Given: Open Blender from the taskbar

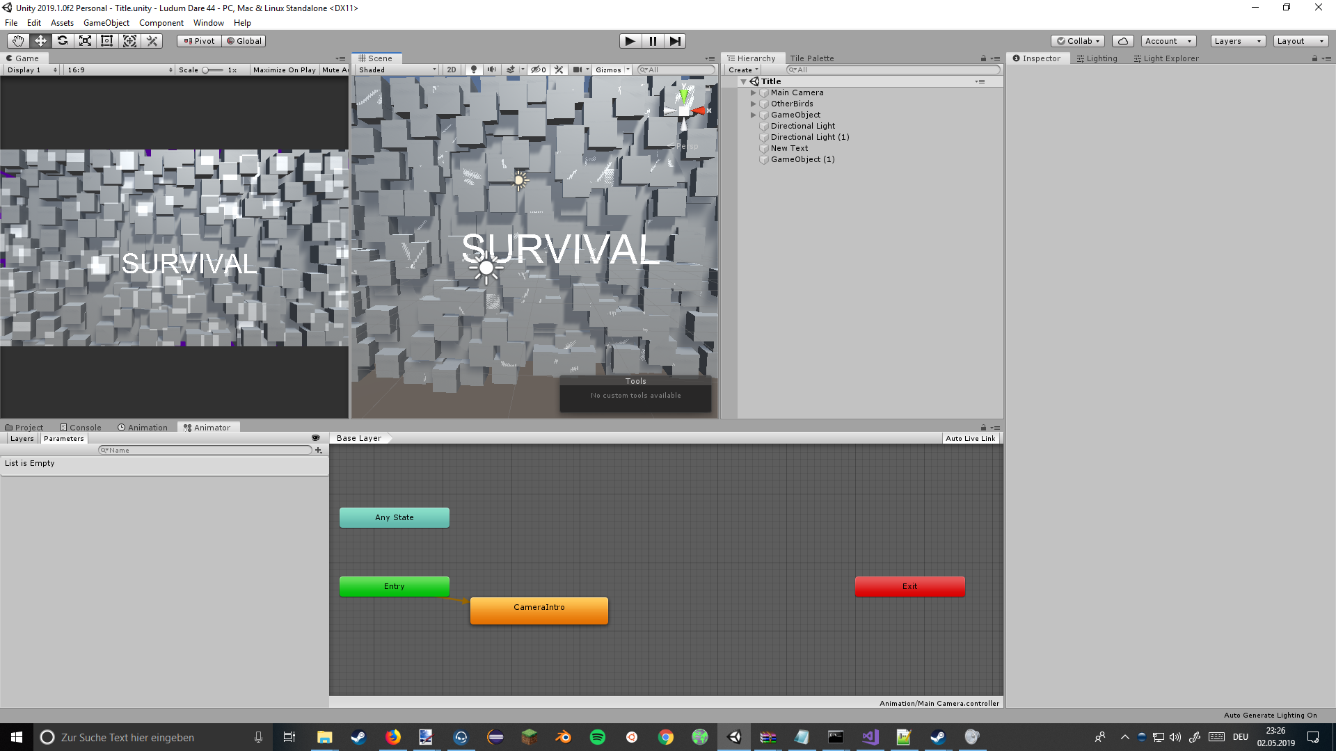Looking at the screenshot, I should 563,737.
